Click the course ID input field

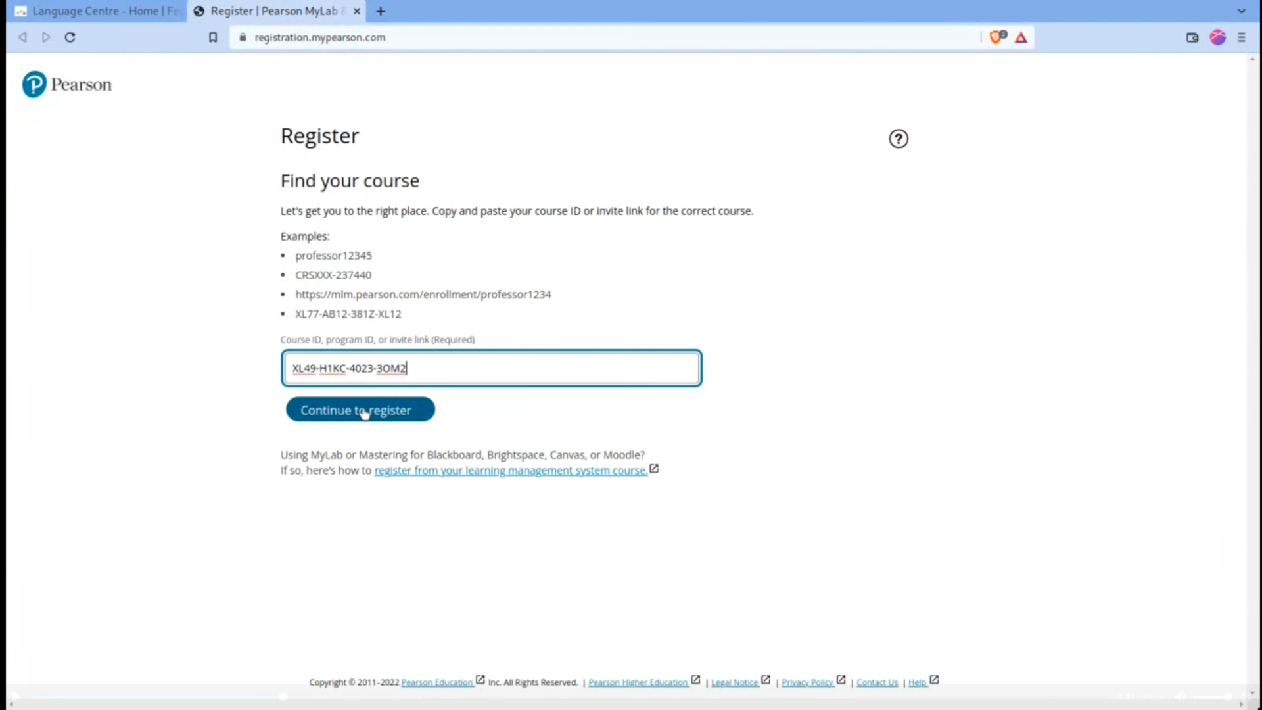[492, 367]
